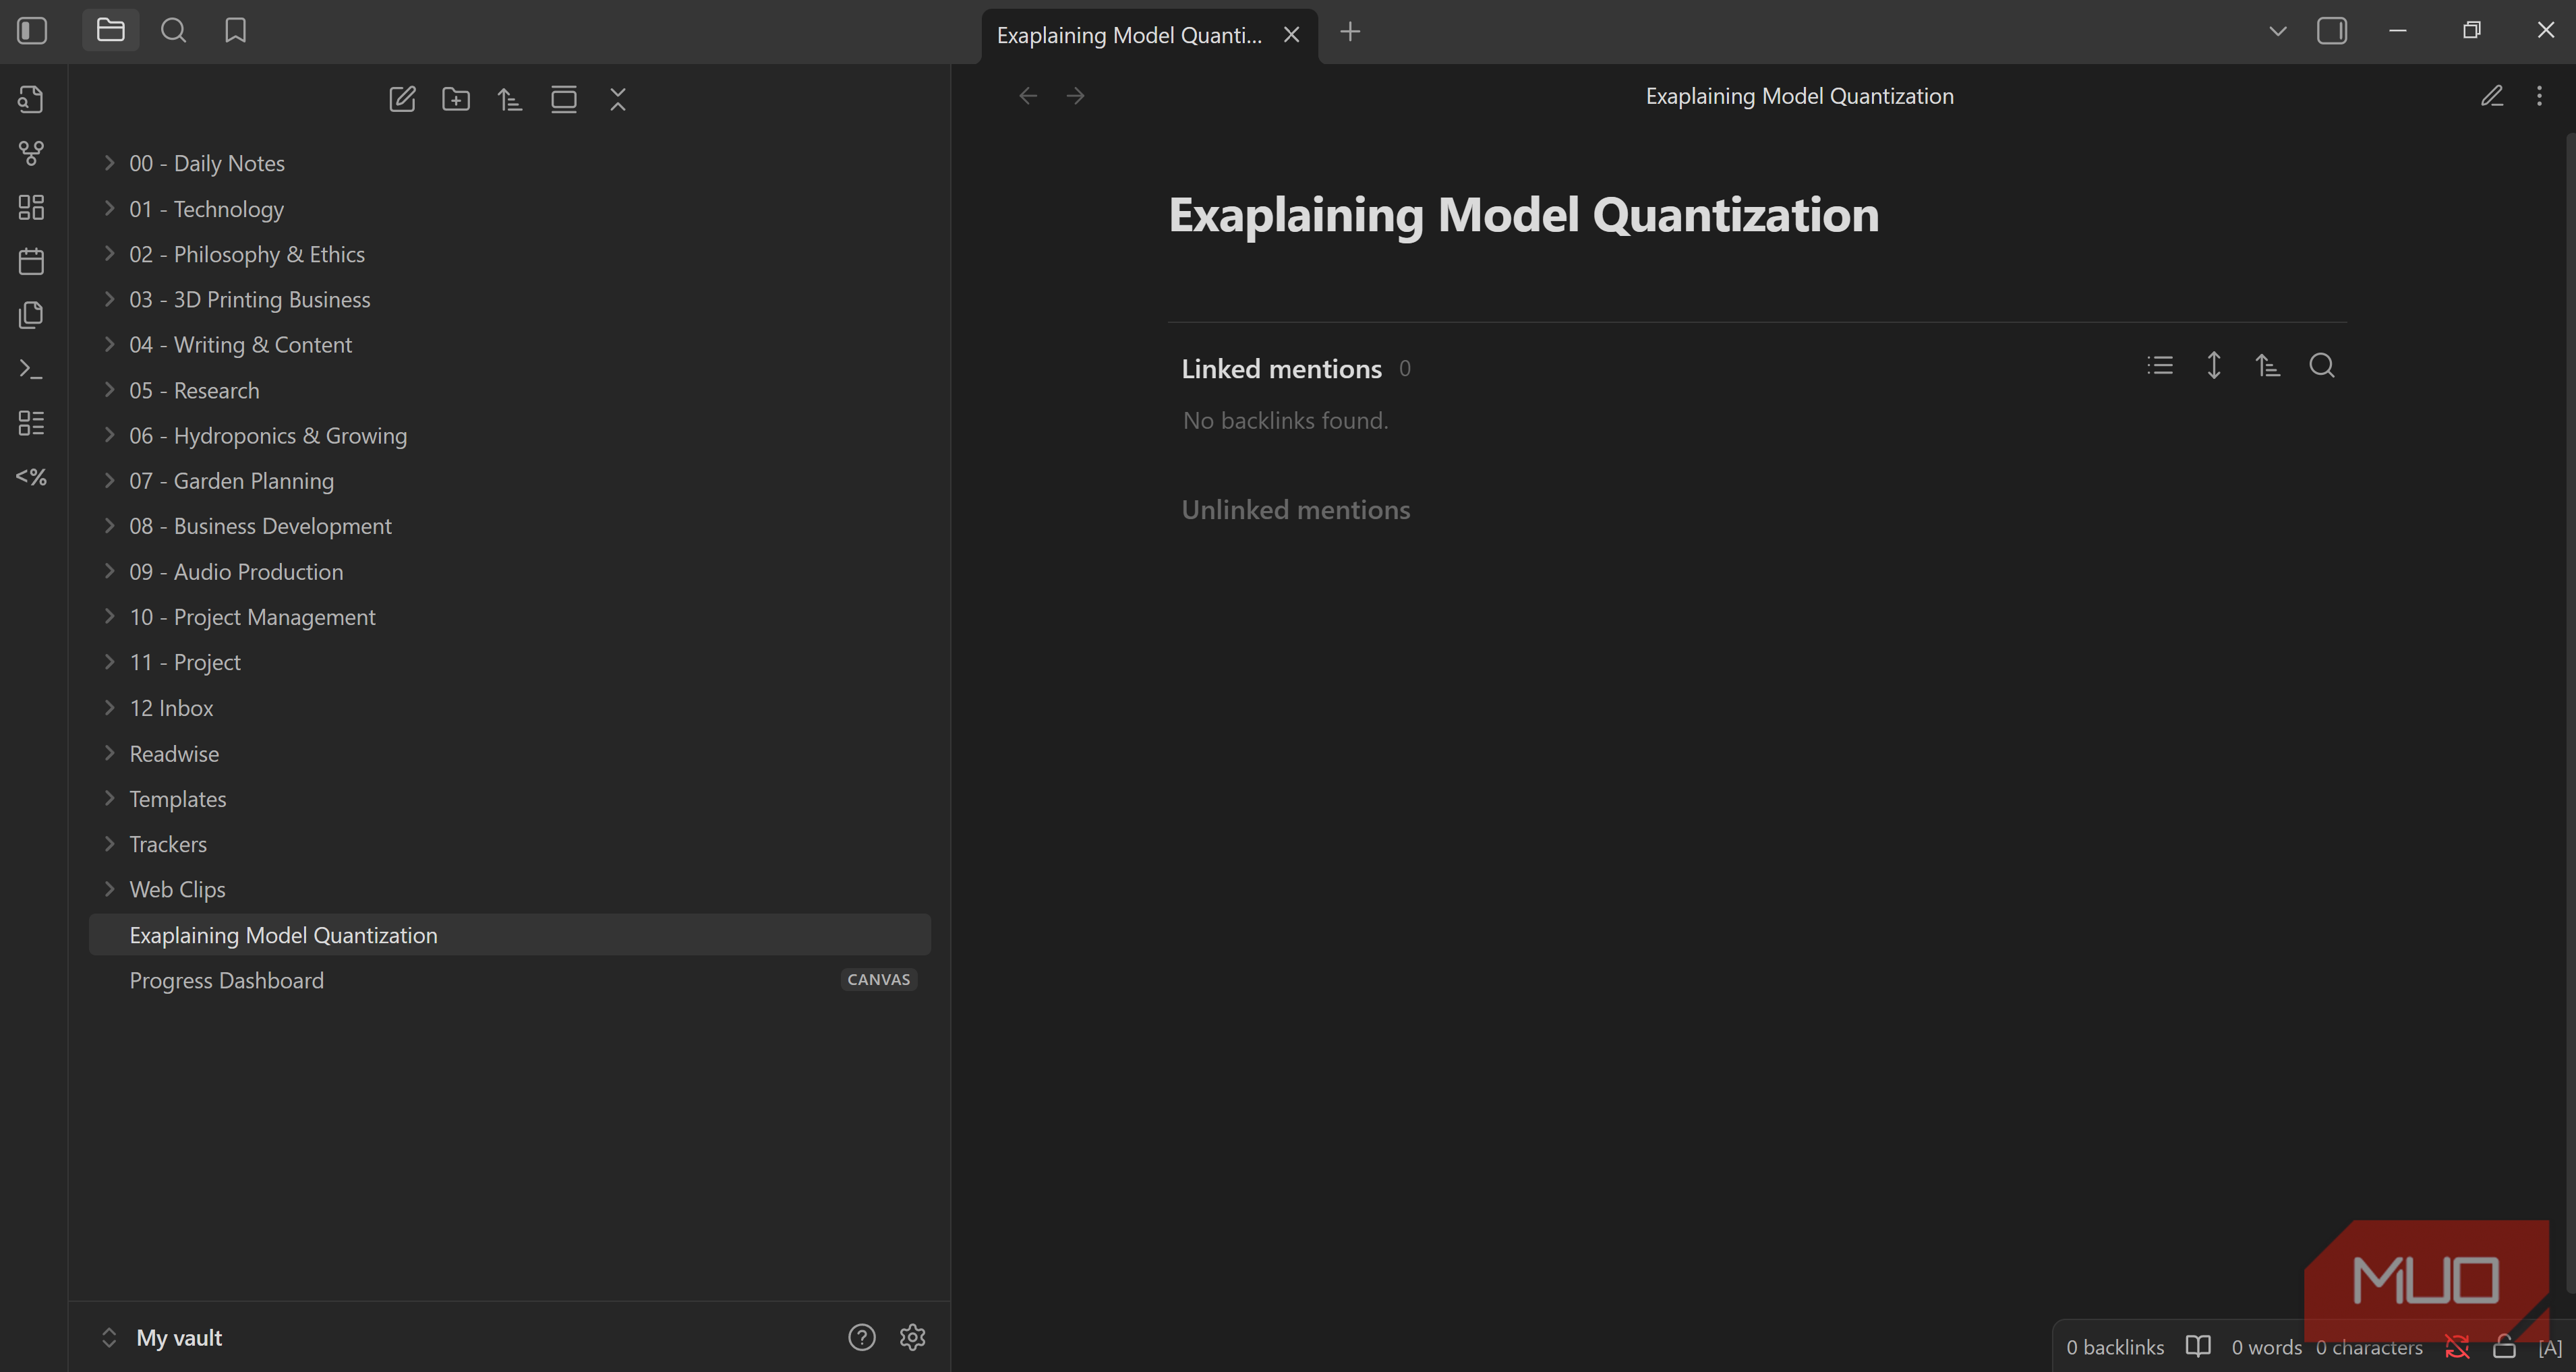Close the Exaplaining Model Quanti... tab
The image size is (2576, 1372).
point(1292,35)
